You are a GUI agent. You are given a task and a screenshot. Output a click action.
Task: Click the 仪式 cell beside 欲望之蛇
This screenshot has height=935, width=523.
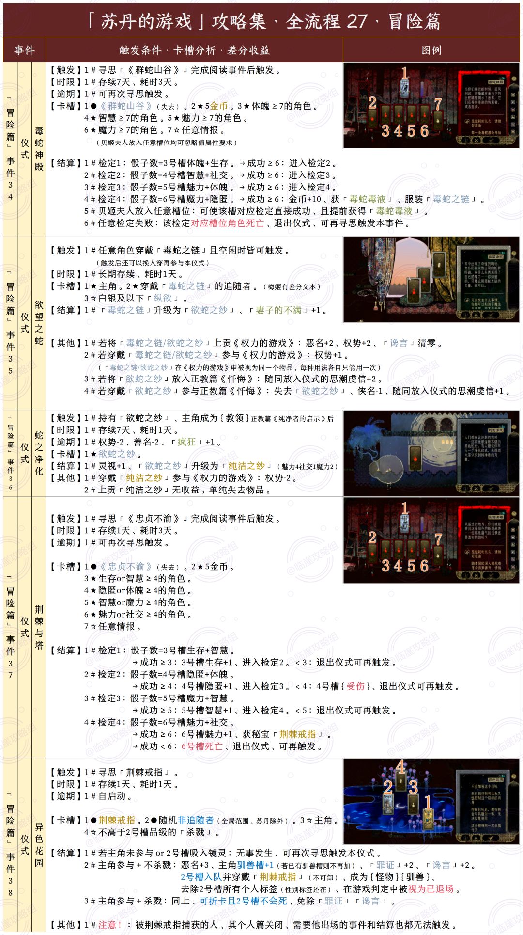tap(25, 323)
